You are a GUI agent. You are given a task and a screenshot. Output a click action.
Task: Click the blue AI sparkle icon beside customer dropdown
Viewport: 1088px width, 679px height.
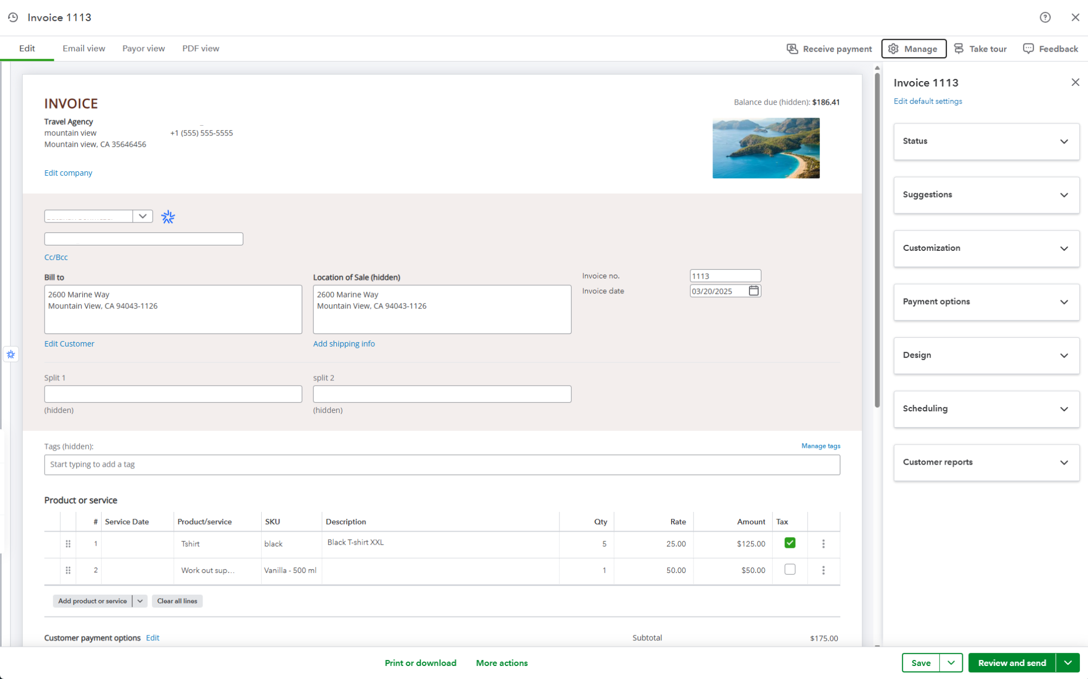pos(168,217)
